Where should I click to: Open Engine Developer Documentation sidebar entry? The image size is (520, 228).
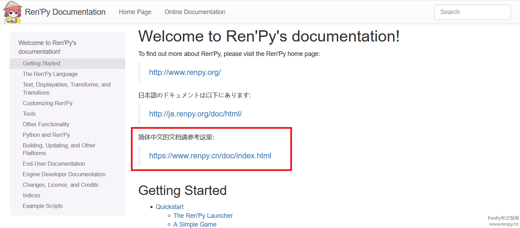64,175
